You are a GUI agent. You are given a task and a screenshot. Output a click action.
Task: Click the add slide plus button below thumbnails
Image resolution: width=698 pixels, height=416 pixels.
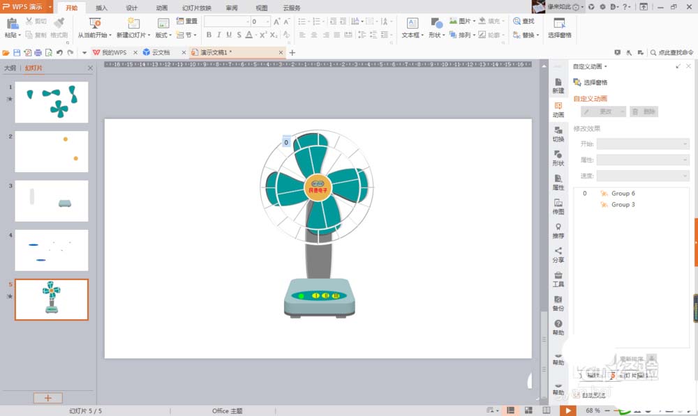point(48,398)
